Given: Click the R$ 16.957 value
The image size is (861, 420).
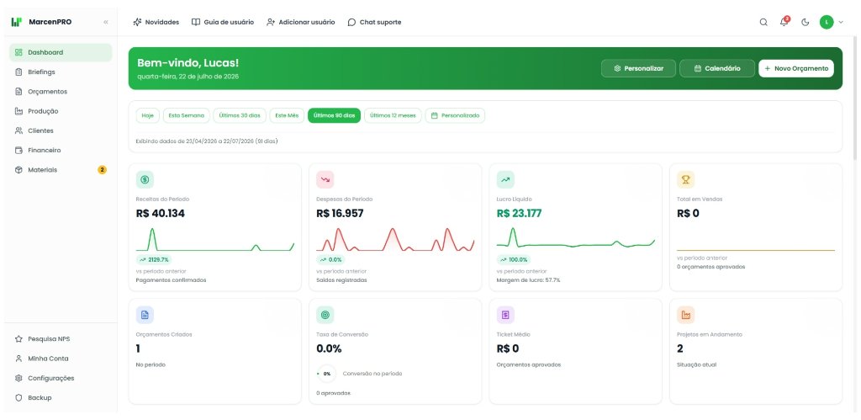Looking at the screenshot, I should 340,213.
